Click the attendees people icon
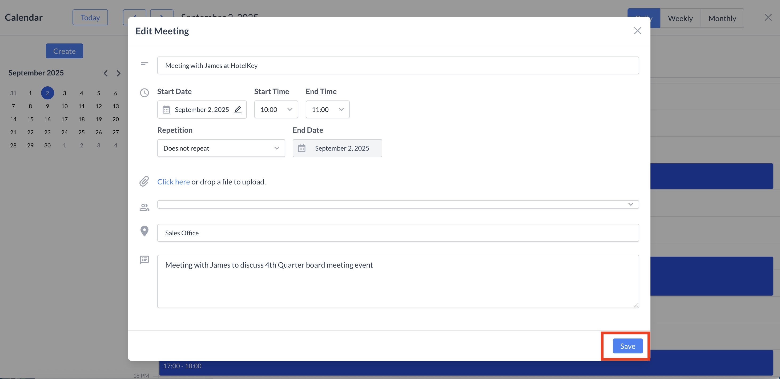 click(144, 207)
